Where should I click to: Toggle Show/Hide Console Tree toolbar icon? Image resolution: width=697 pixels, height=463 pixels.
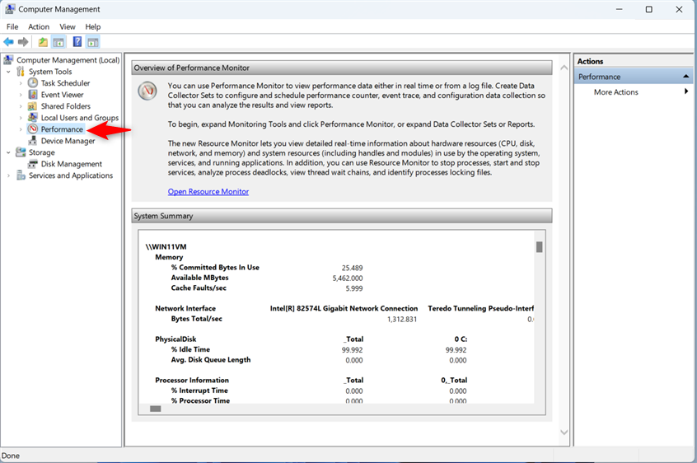(x=58, y=42)
